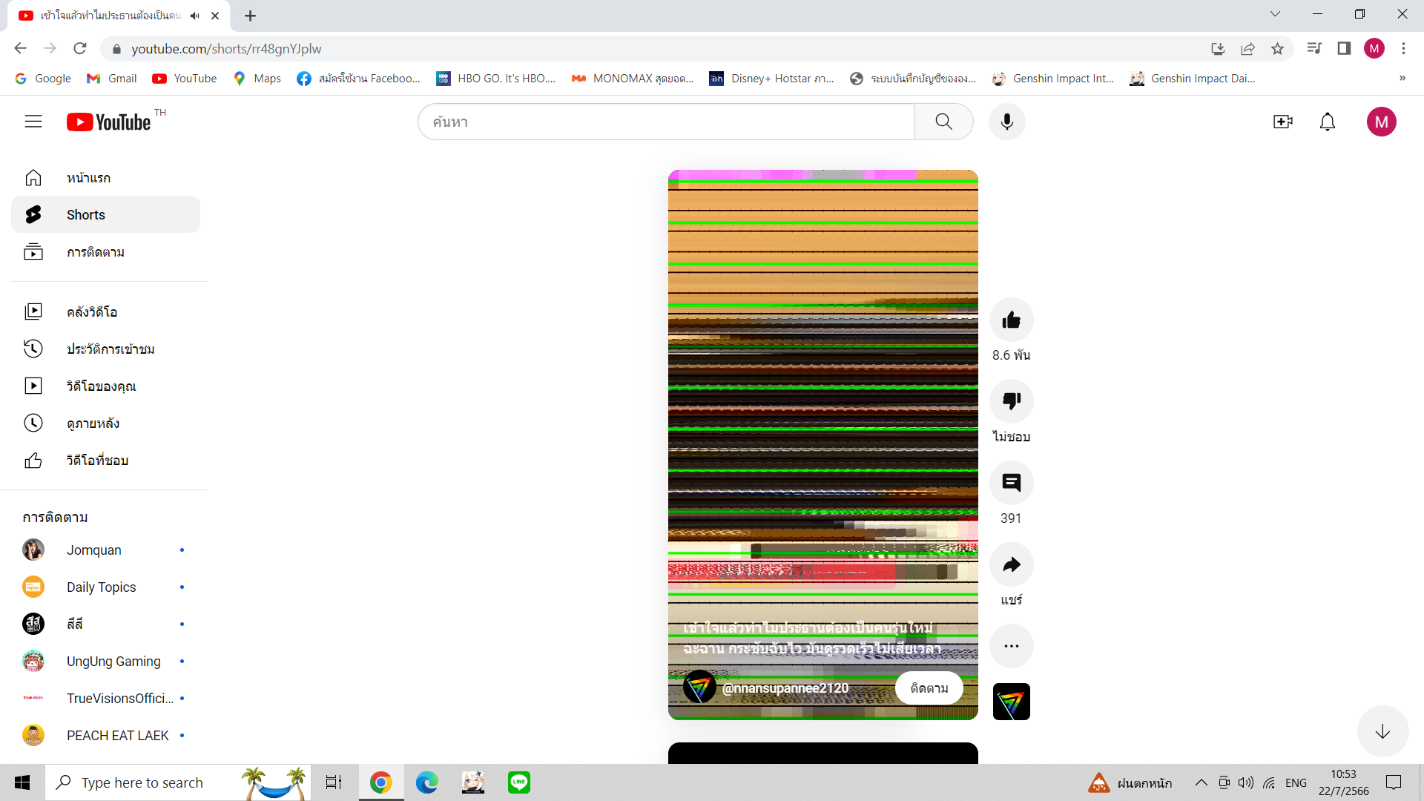Open the comments panel icon
The width and height of the screenshot is (1424, 801).
tap(1011, 483)
